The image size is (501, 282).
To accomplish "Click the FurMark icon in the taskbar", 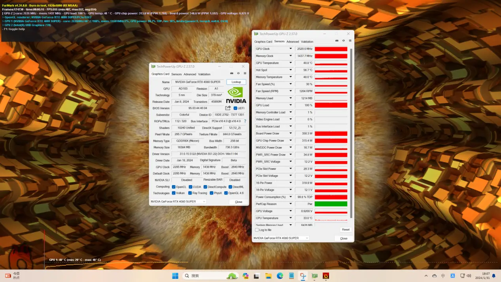I will 326,276.
